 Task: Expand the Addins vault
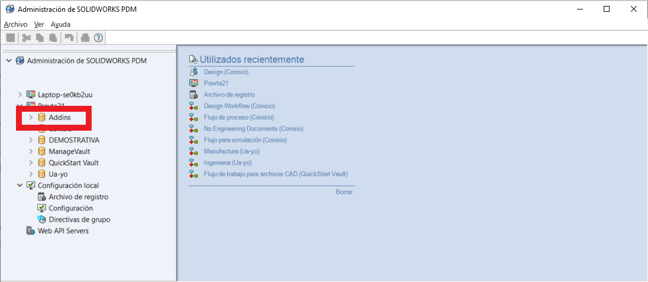(31, 118)
